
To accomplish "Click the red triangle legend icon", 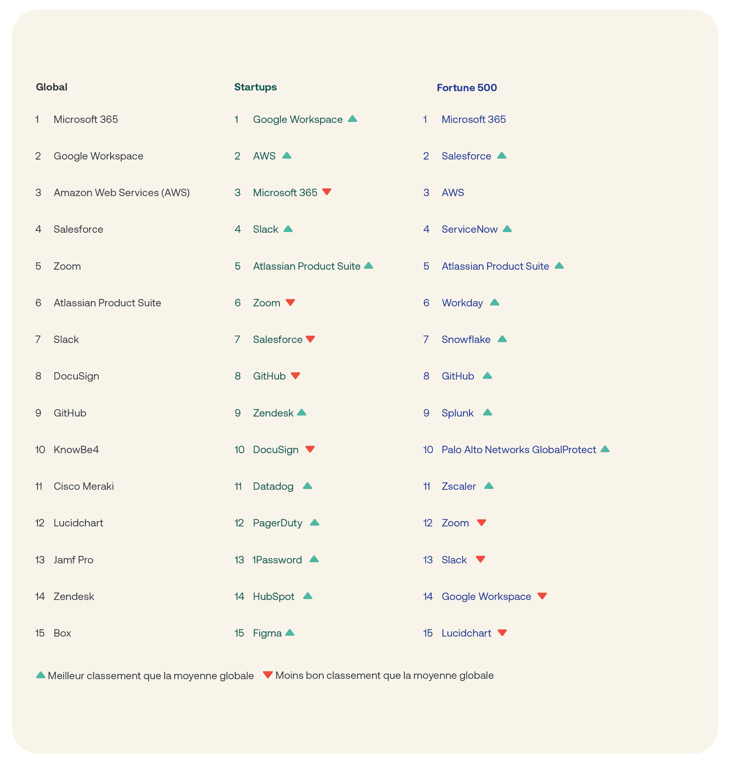I will click(x=267, y=675).
